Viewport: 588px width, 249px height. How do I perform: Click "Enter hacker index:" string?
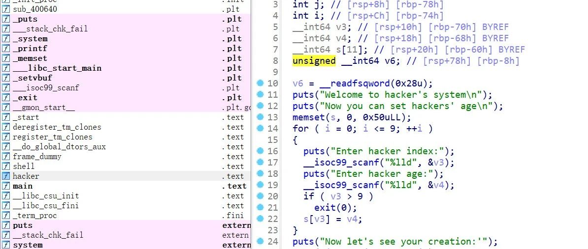[387, 151]
